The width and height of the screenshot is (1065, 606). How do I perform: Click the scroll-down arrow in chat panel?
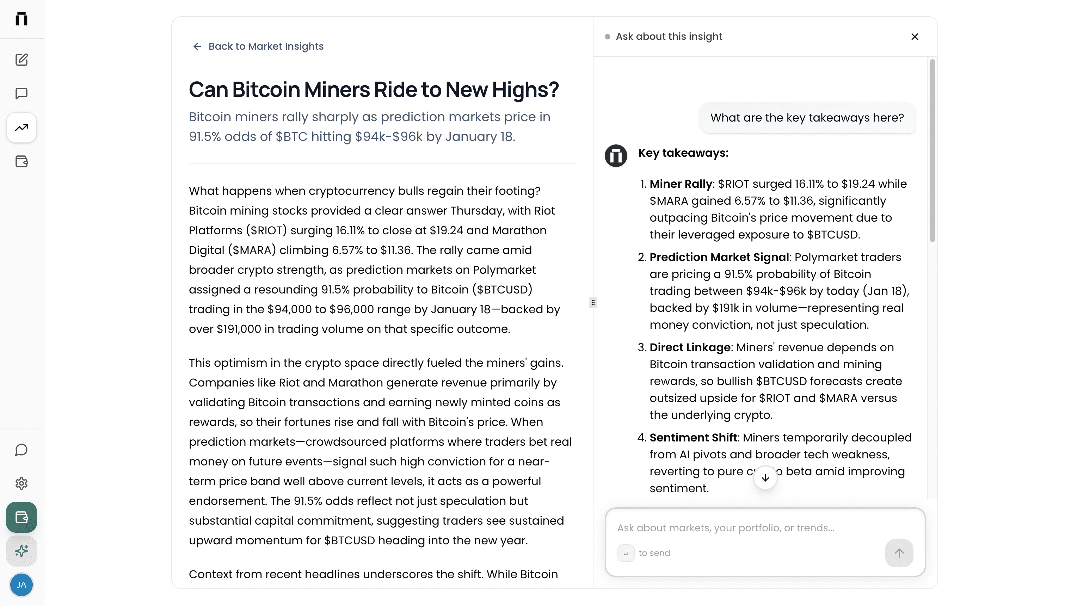point(765,478)
